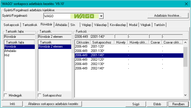Screen dimensions: 191x108
Task: Click the Hüvely column header
Action: click(121, 42)
